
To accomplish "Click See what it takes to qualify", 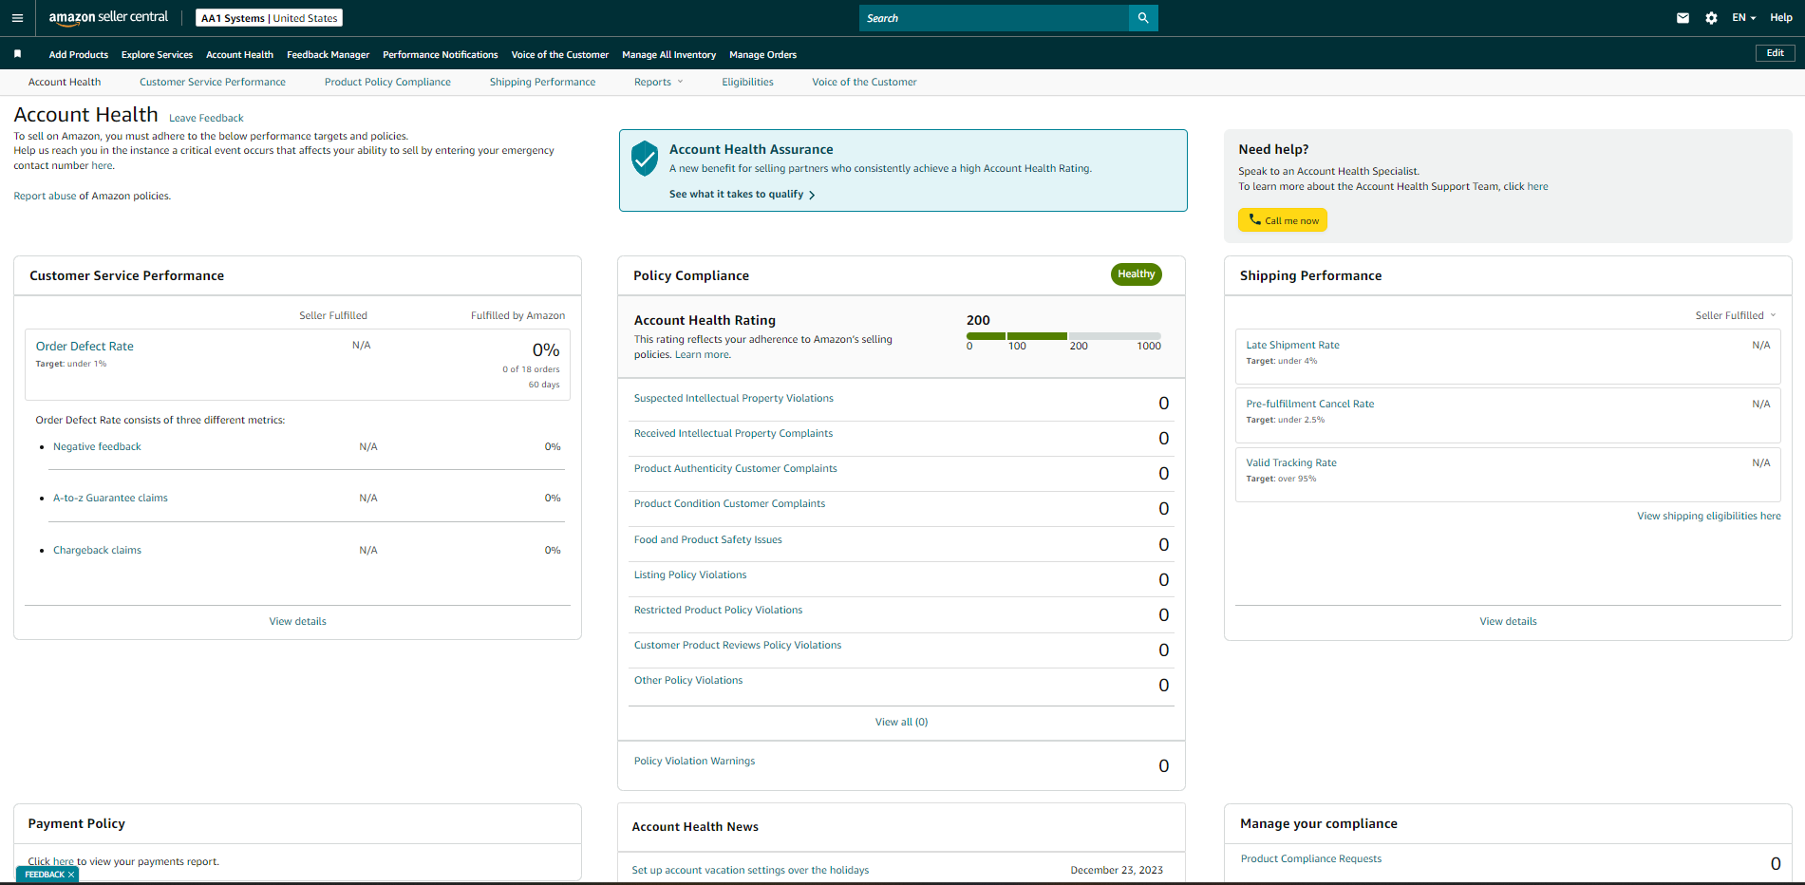I will pyautogui.click(x=742, y=195).
